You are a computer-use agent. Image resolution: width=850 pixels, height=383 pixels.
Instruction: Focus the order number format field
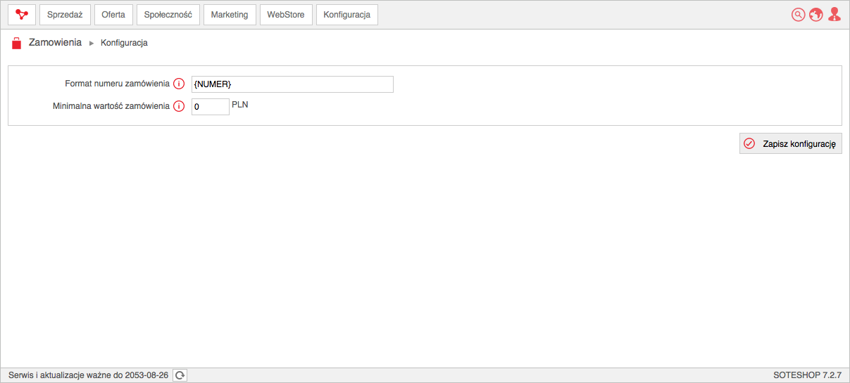[292, 84]
